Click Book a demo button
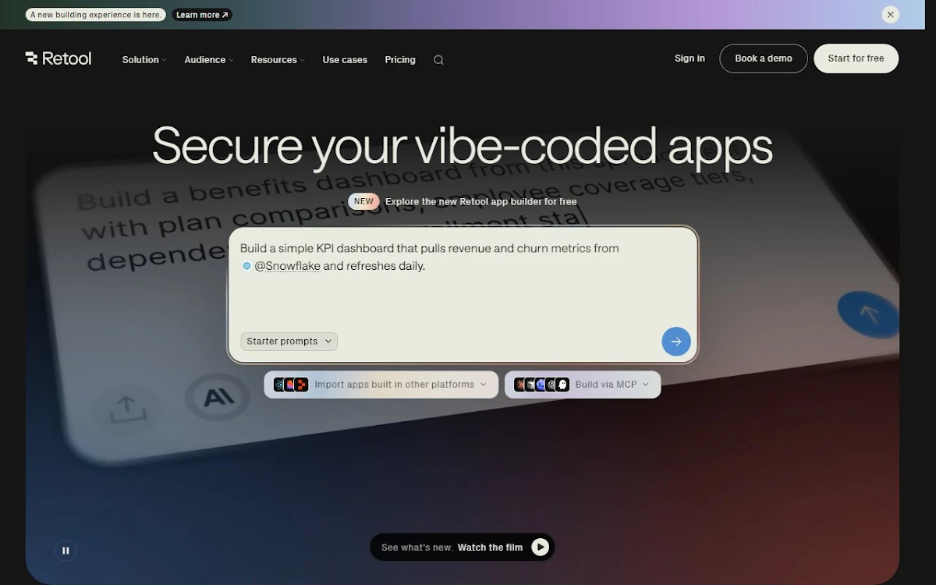 pyautogui.click(x=764, y=58)
